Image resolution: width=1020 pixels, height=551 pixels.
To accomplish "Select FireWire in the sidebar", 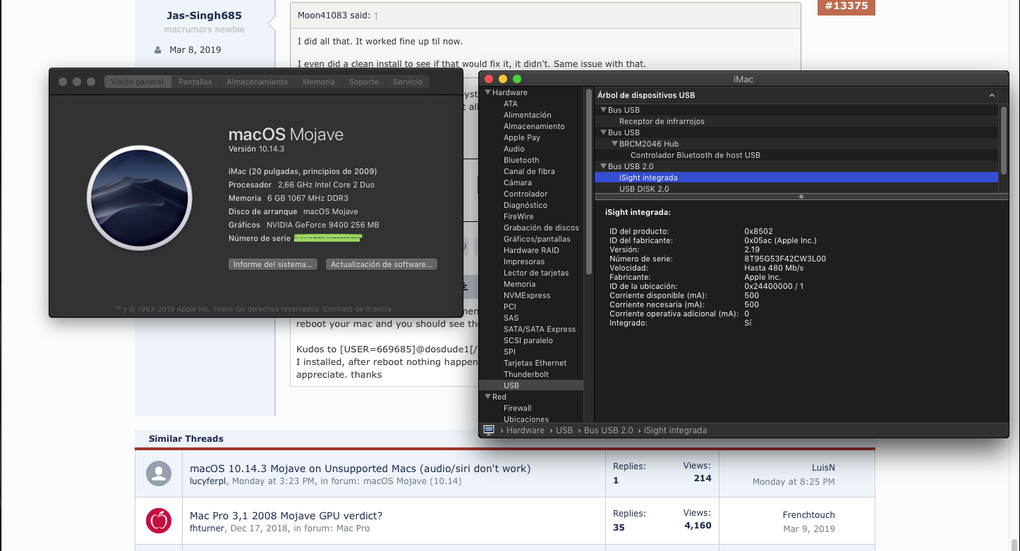I will (x=518, y=216).
